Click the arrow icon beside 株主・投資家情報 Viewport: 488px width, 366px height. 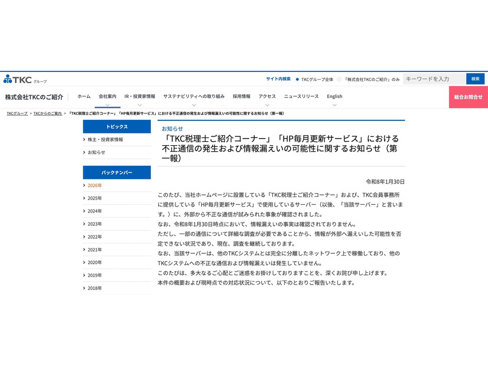pyautogui.click(x=83, y=139)
